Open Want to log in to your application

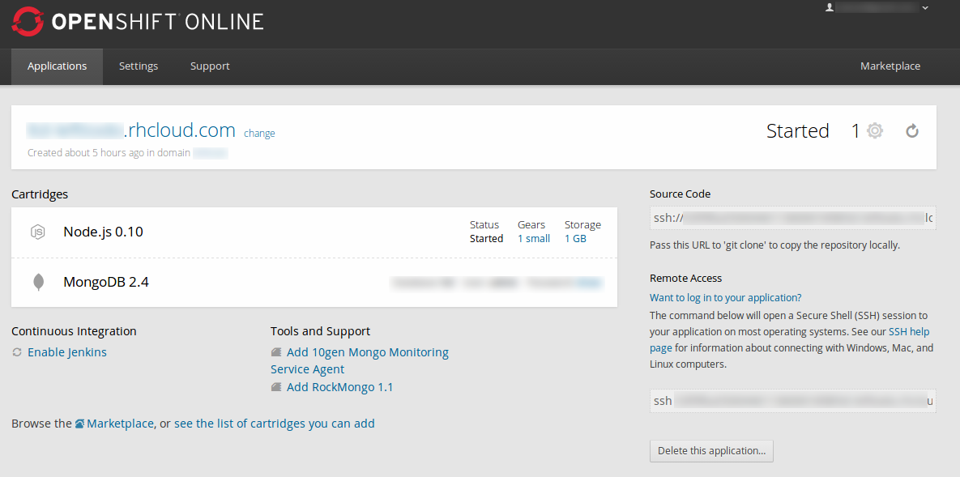point(726,297)
